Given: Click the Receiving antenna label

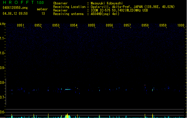Looking at the screenshot, I should coord(68,14).
